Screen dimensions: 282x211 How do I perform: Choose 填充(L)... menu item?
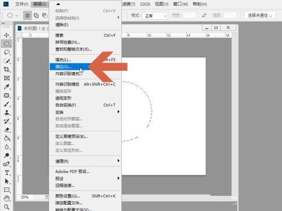pos(85,60)
